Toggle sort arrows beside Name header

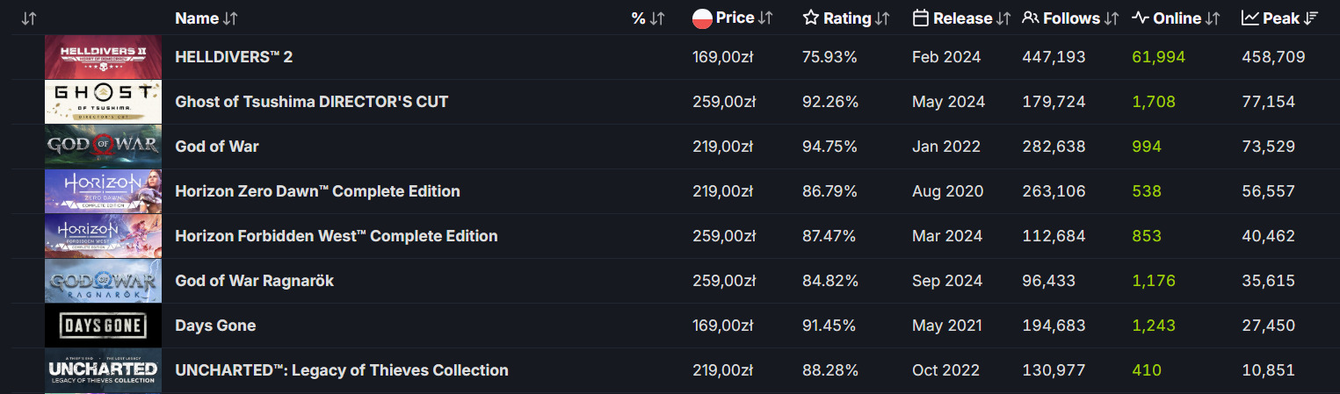point(230,18)
